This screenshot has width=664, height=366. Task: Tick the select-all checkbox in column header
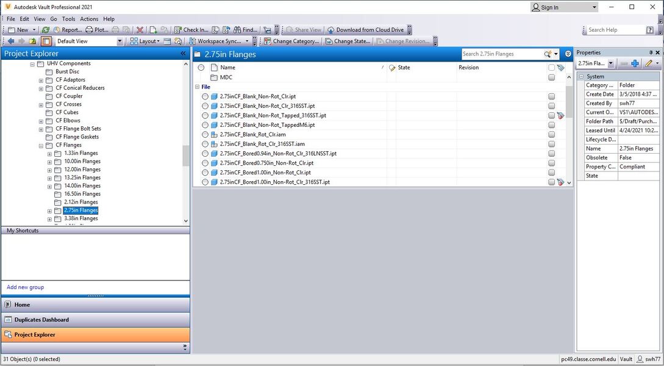(551, 67)
